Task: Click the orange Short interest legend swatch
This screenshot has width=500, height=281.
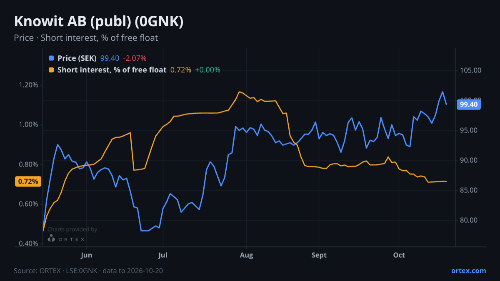Action: tap(51, 70)
